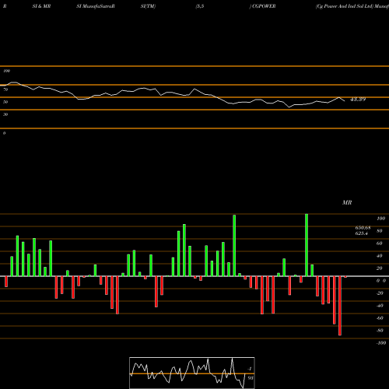
Task: Open the mini overview chart thumbnail
Action: click(x=192, y=373)
